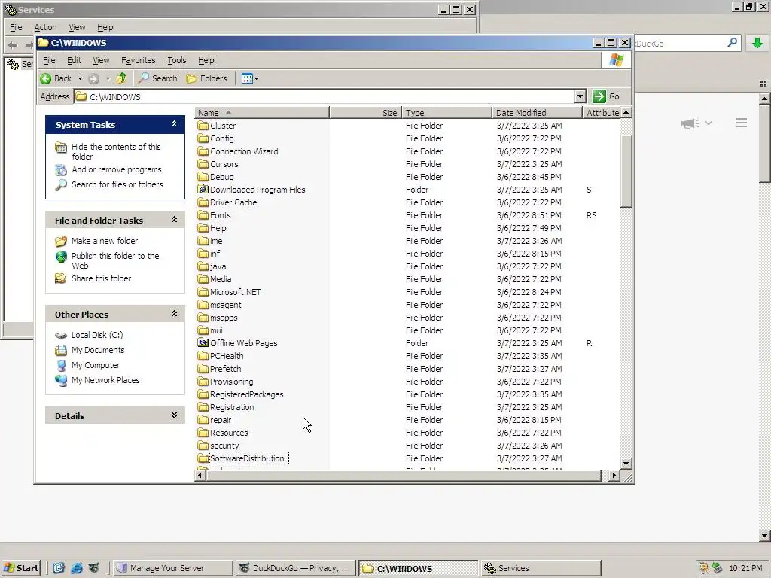
Task: Select the Driver Cache folder
Action: click(233, 202)
